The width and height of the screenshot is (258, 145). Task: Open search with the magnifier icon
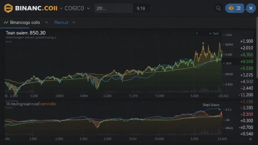pos(218,8)
